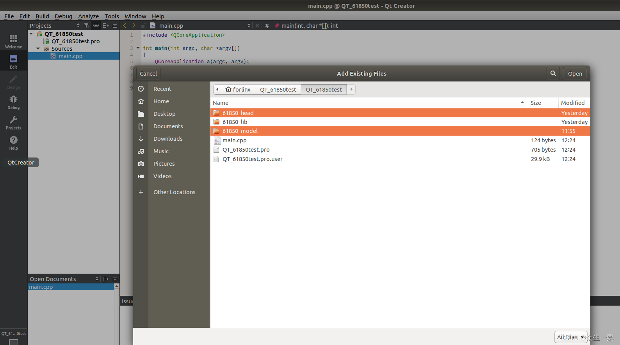Collapse the QT_61850test project tree node
This screenshot has height=345, width=620.
pos(31,34)
